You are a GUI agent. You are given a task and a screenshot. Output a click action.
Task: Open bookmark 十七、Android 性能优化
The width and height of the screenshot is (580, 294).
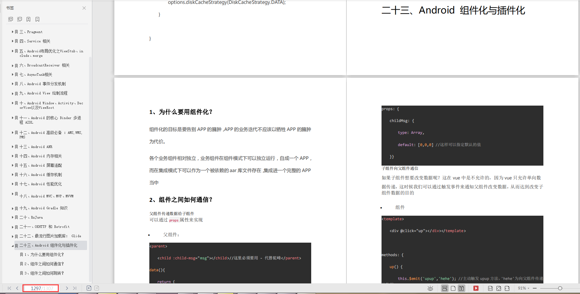(41, 184)
